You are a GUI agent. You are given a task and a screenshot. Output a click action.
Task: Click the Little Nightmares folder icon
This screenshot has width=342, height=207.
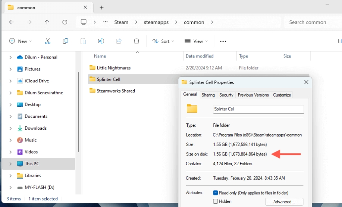(x=92, y=68)
